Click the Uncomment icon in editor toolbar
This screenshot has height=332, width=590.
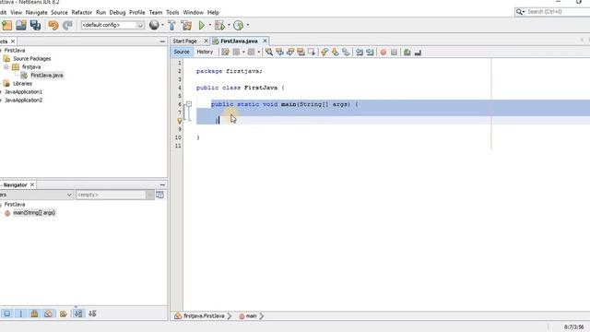418,52
